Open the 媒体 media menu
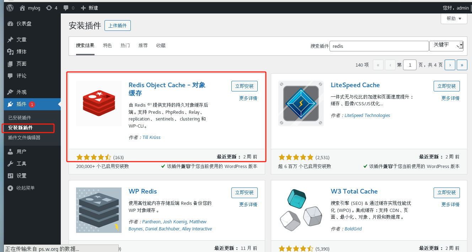472x252 pixels. point(32,52)
